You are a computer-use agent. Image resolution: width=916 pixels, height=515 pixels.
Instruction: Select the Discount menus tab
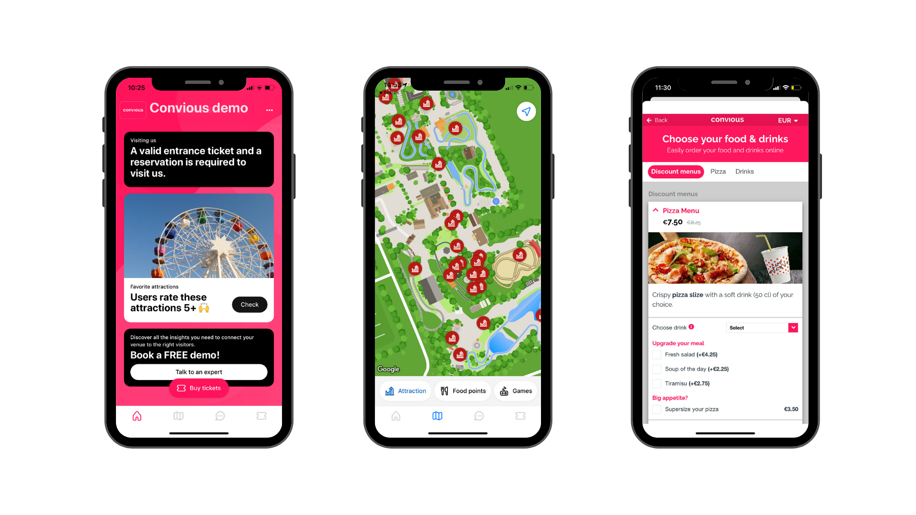[676, 171]
